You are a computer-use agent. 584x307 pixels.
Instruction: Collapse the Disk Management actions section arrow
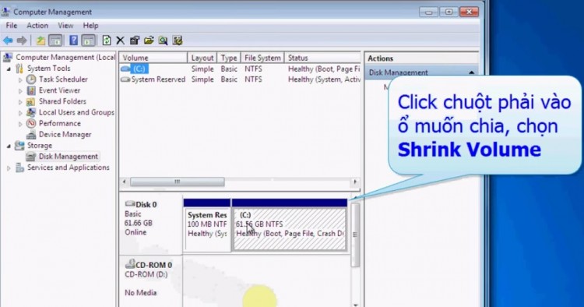click(472, 72)
